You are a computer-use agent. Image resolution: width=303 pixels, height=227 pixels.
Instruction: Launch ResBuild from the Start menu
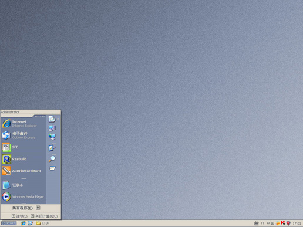click(23, 159)
